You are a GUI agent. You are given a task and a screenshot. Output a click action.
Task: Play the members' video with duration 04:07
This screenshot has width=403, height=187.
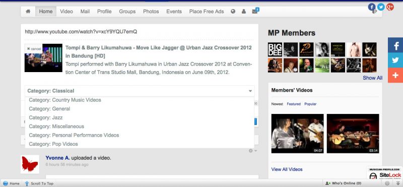click(297, 134)
